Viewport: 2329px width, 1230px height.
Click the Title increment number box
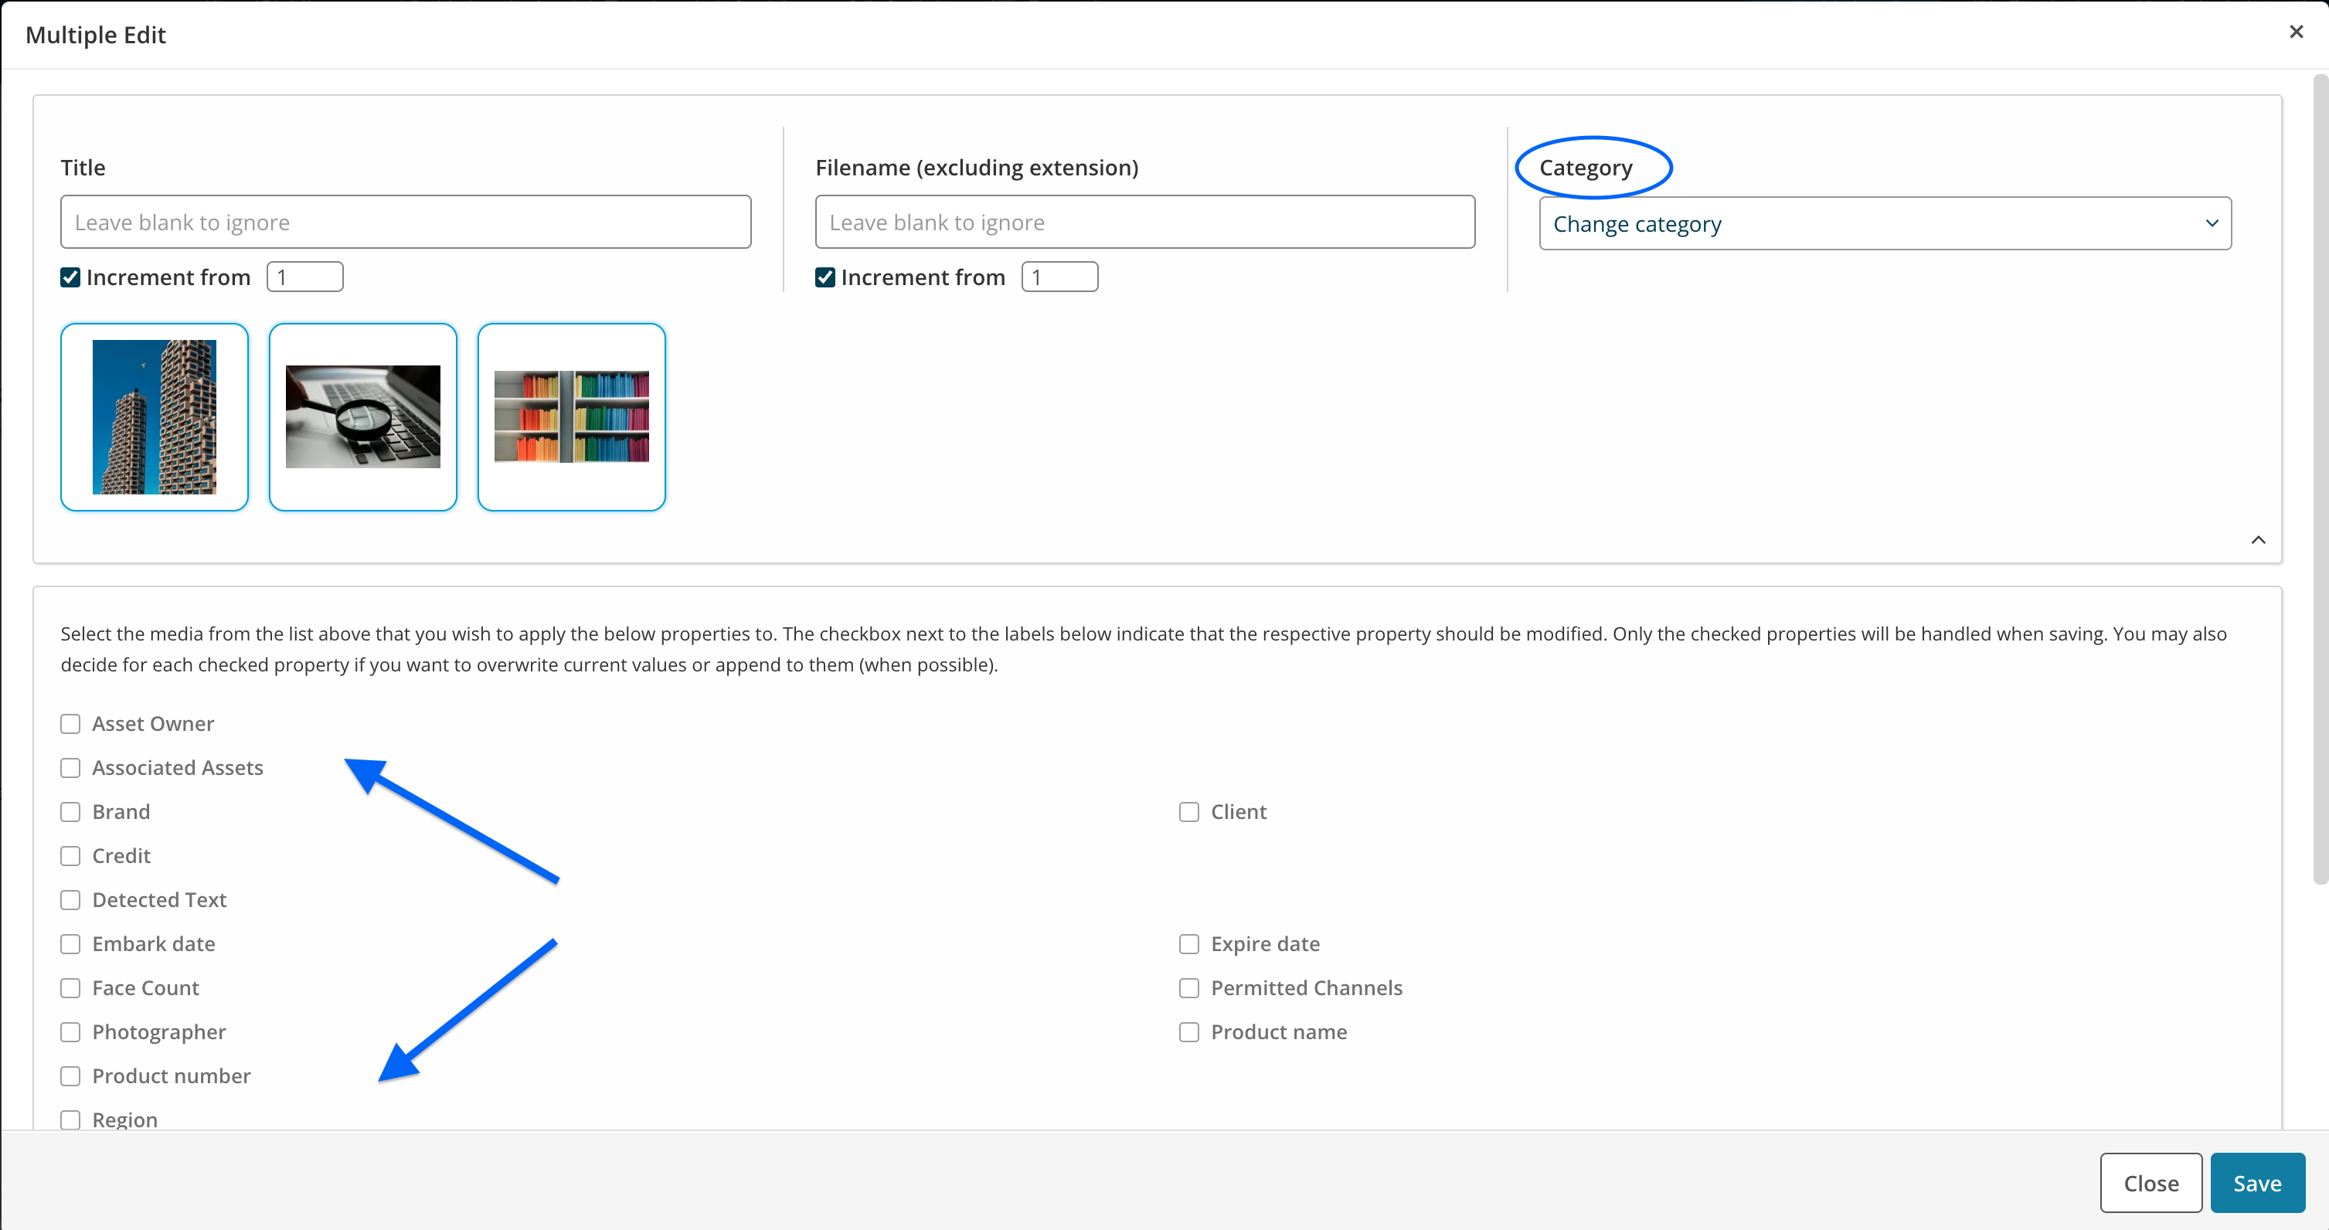coord(304,277)
